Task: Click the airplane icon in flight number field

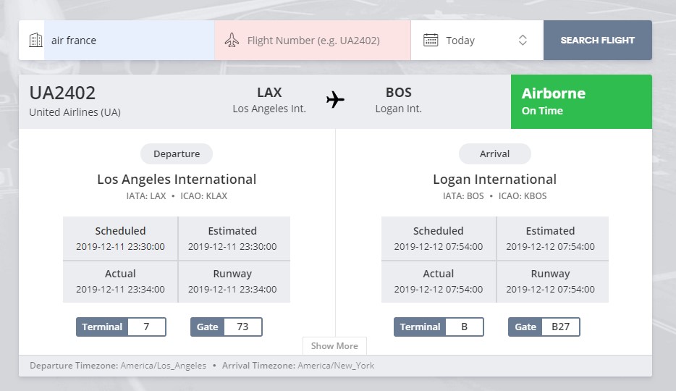Action: 232,40
